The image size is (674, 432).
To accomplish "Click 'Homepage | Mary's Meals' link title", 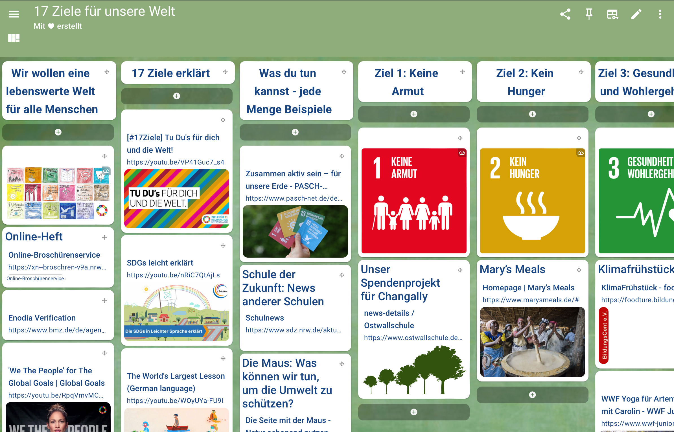I will pos(528,288).
